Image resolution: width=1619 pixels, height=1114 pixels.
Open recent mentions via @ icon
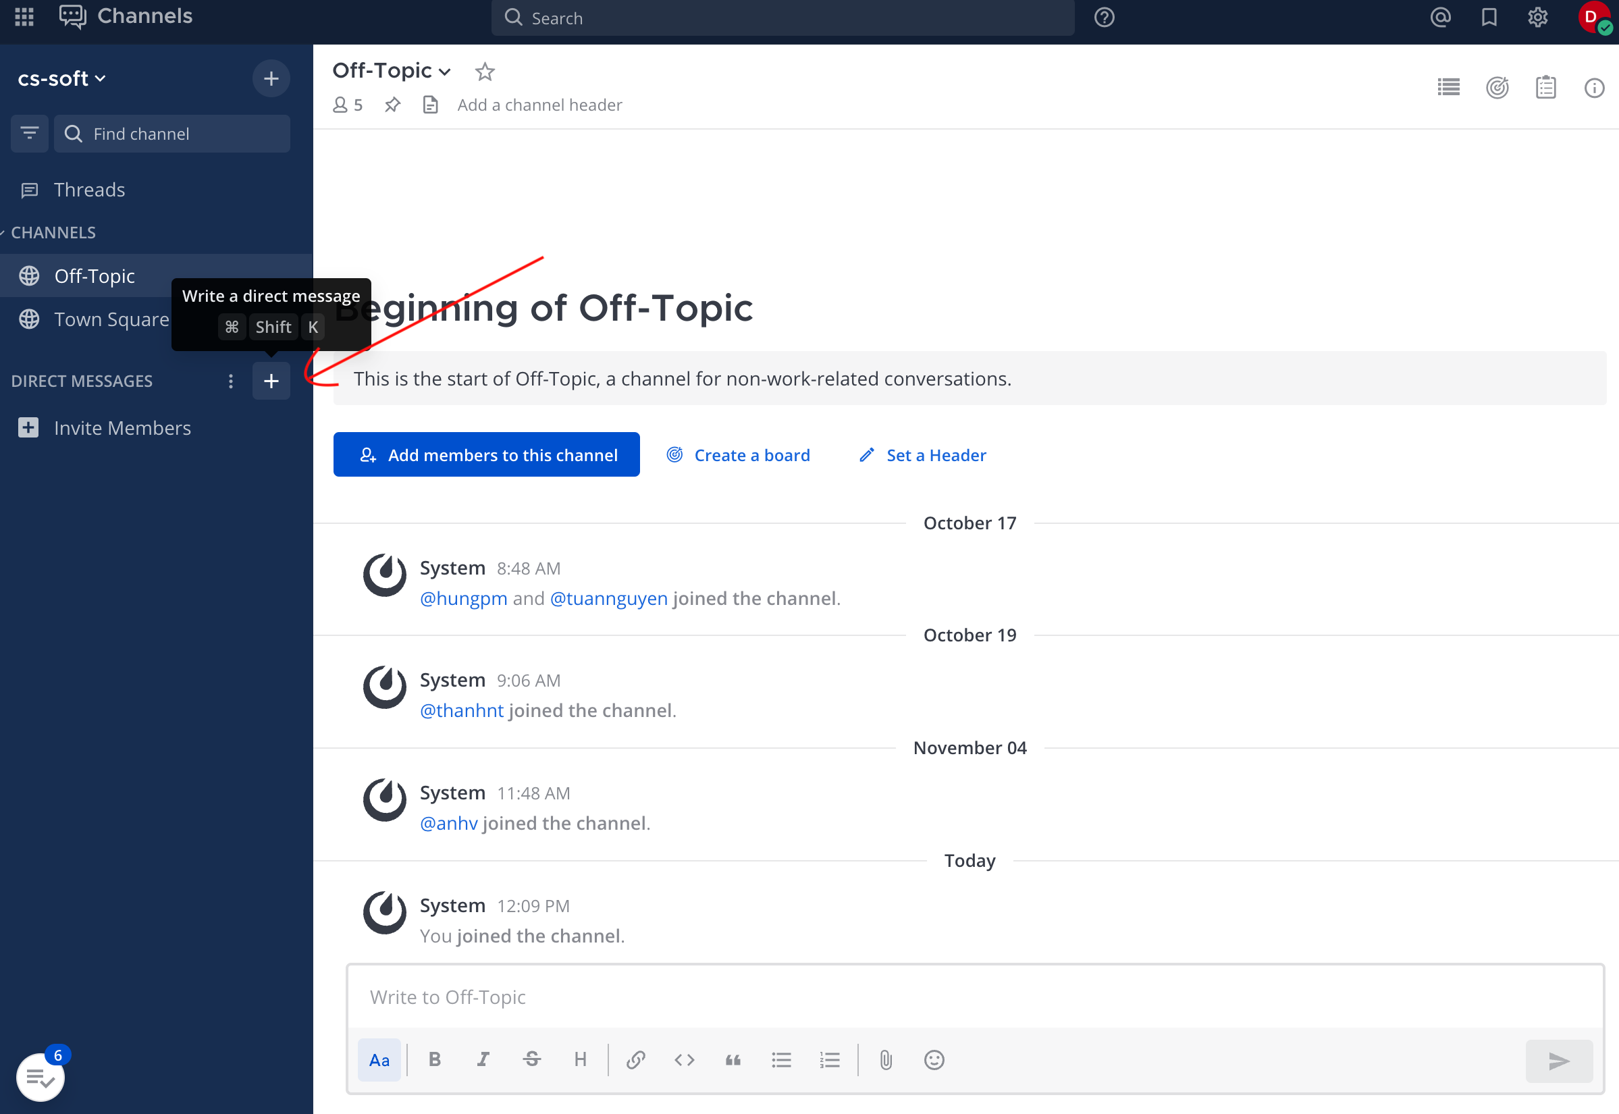pos(1440,17)
